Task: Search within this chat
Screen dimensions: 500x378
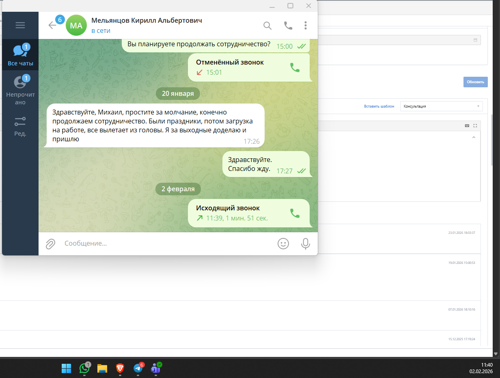Action: (267, 26)
